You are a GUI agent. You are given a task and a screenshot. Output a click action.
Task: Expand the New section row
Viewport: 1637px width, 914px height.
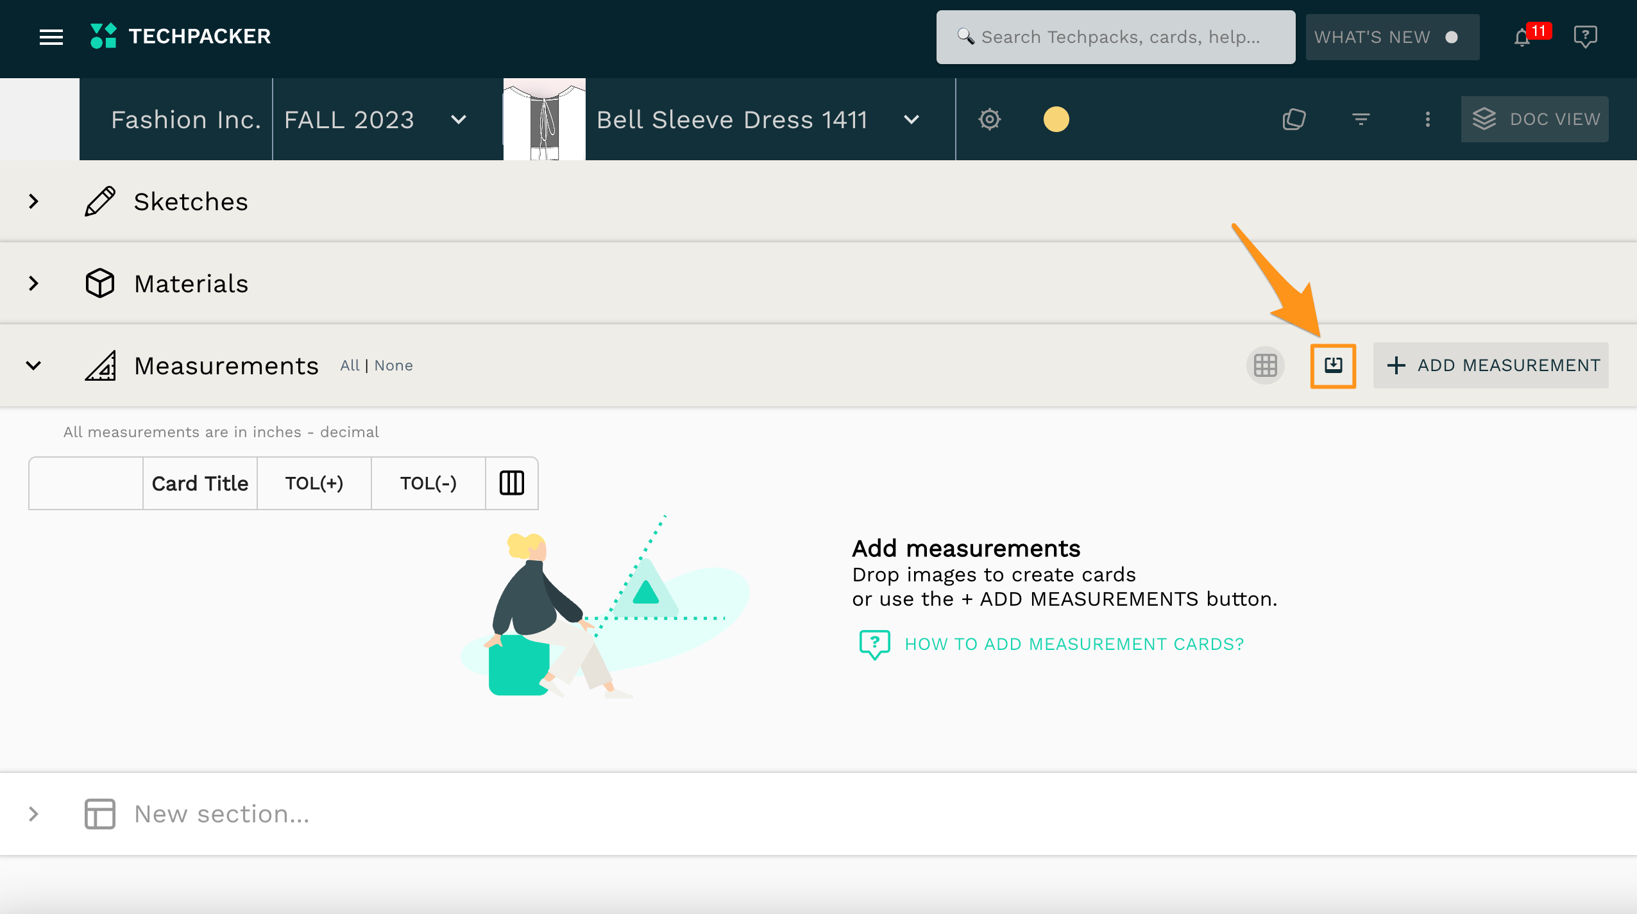33,814
